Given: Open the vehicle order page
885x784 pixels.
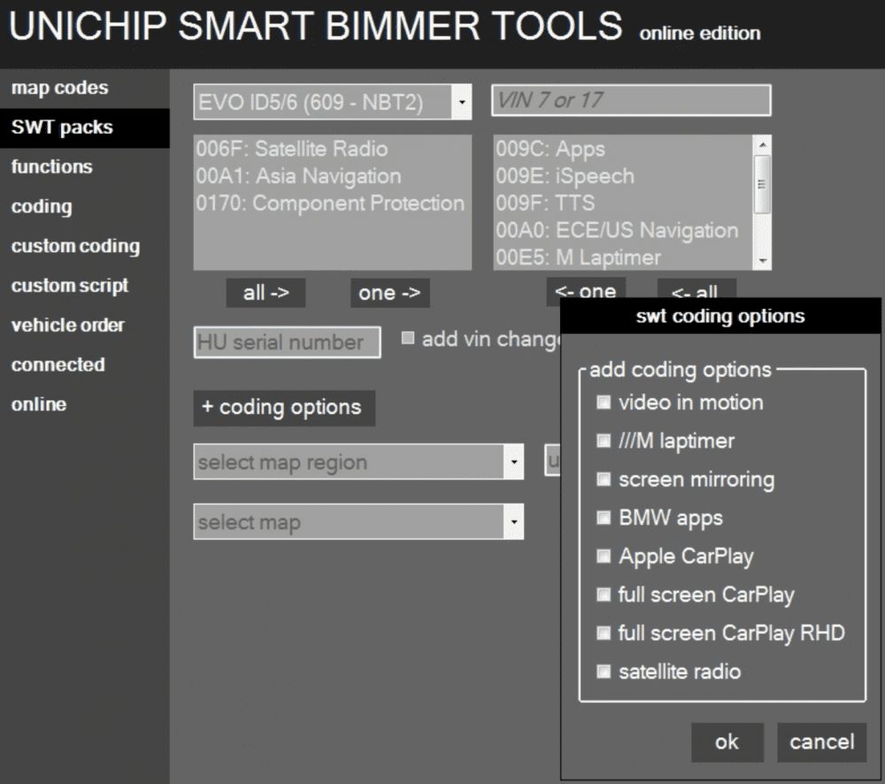Looking at the screenshot, I should click(x=68, y=325).
